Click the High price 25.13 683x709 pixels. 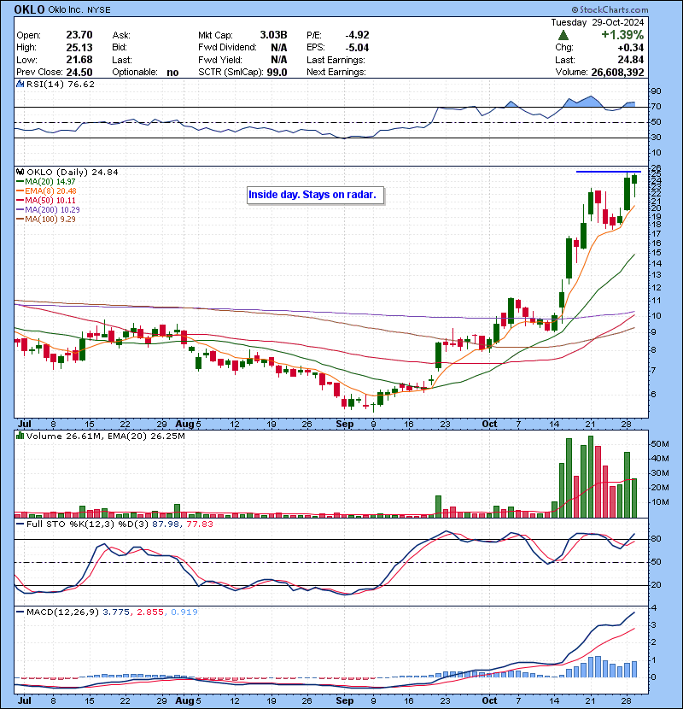(79, 48)
